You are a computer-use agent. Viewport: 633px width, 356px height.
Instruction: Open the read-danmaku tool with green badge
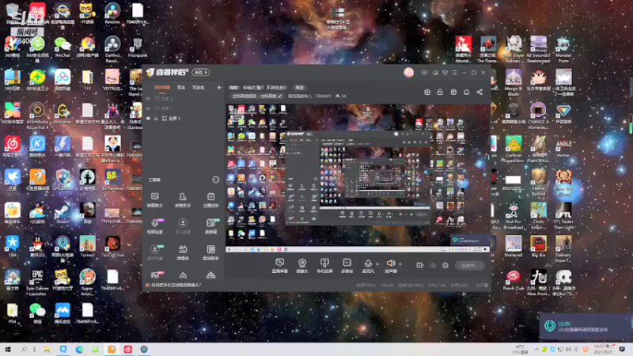(210, 226)
